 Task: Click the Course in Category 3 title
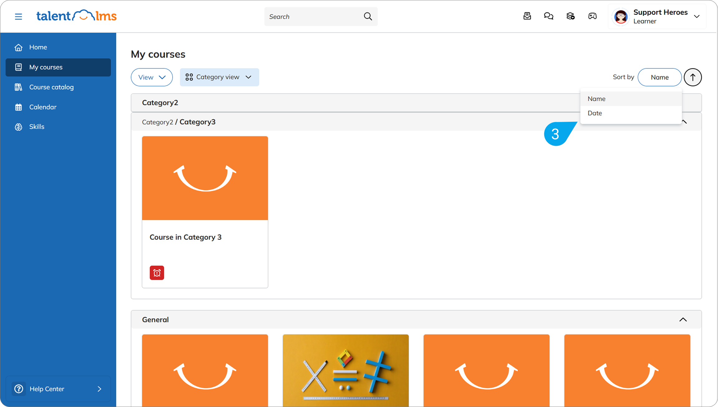186,237
